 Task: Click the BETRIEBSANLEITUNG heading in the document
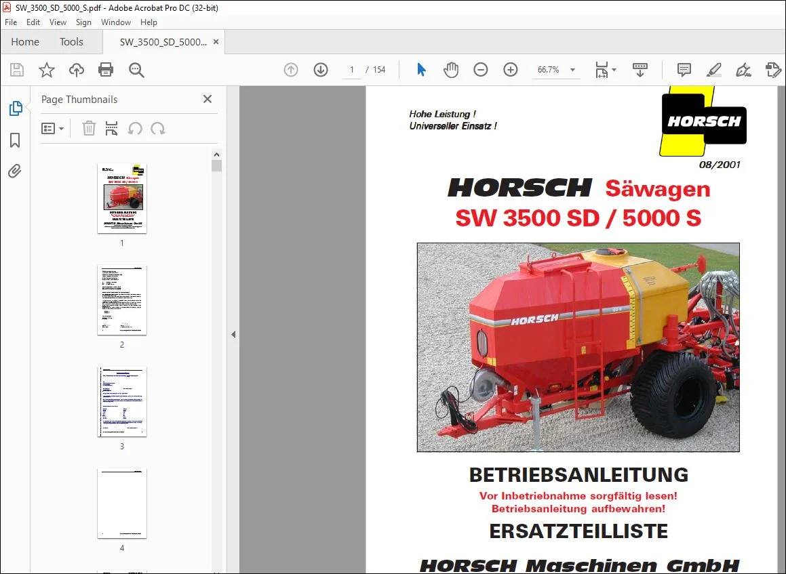pos(578,475)
